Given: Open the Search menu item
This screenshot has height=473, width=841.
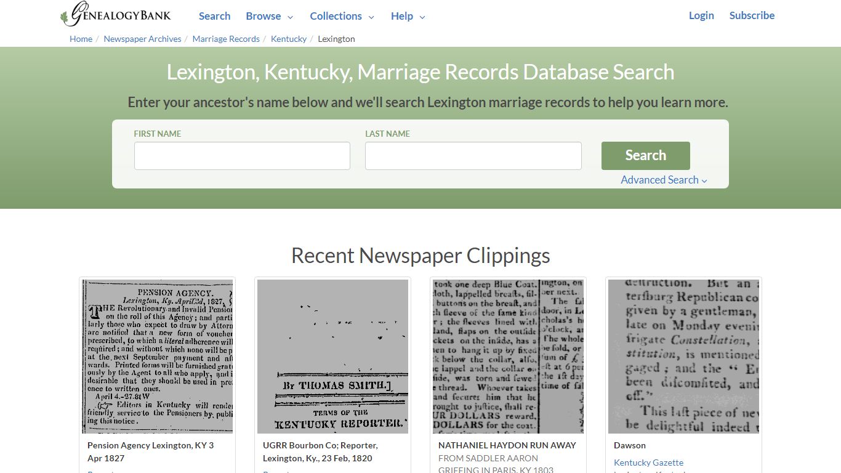Looking at the screenshot, I should click(214, 16).
